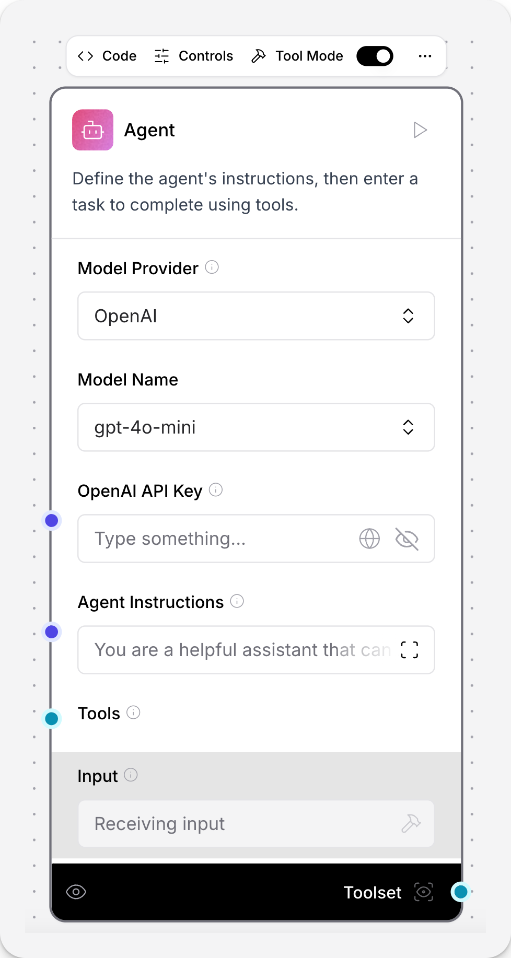Click the Tools input connection handle

(52, 719)
